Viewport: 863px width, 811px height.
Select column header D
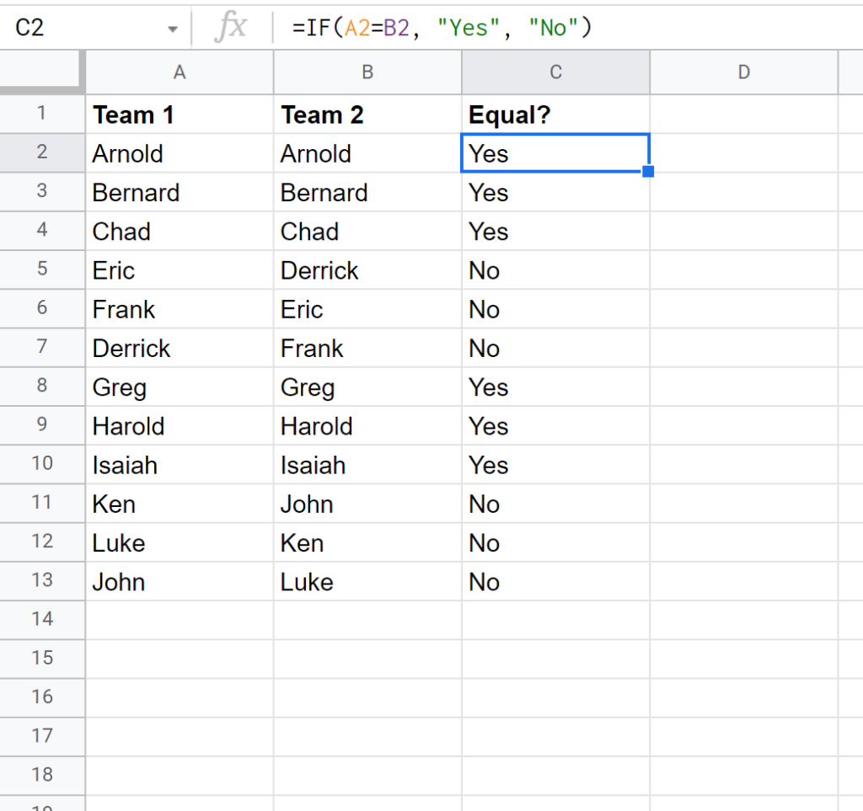click(743, 72)
